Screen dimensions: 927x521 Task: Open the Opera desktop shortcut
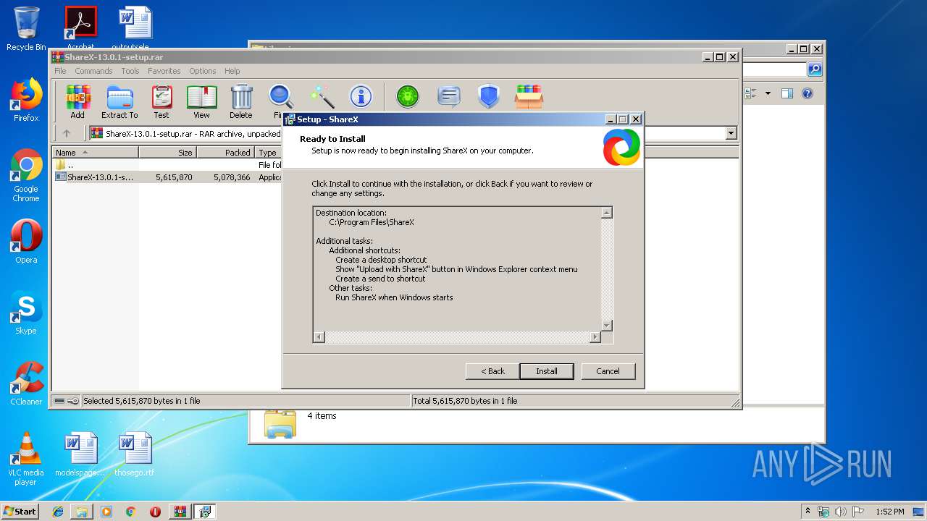[26, 242]
